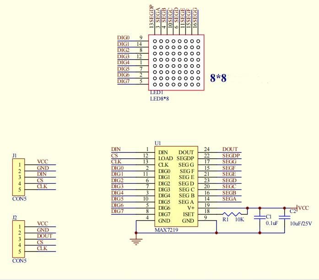Click the rotated 11SEGE column label
This screenshot has height=280, width=319.
coord(182,18)
